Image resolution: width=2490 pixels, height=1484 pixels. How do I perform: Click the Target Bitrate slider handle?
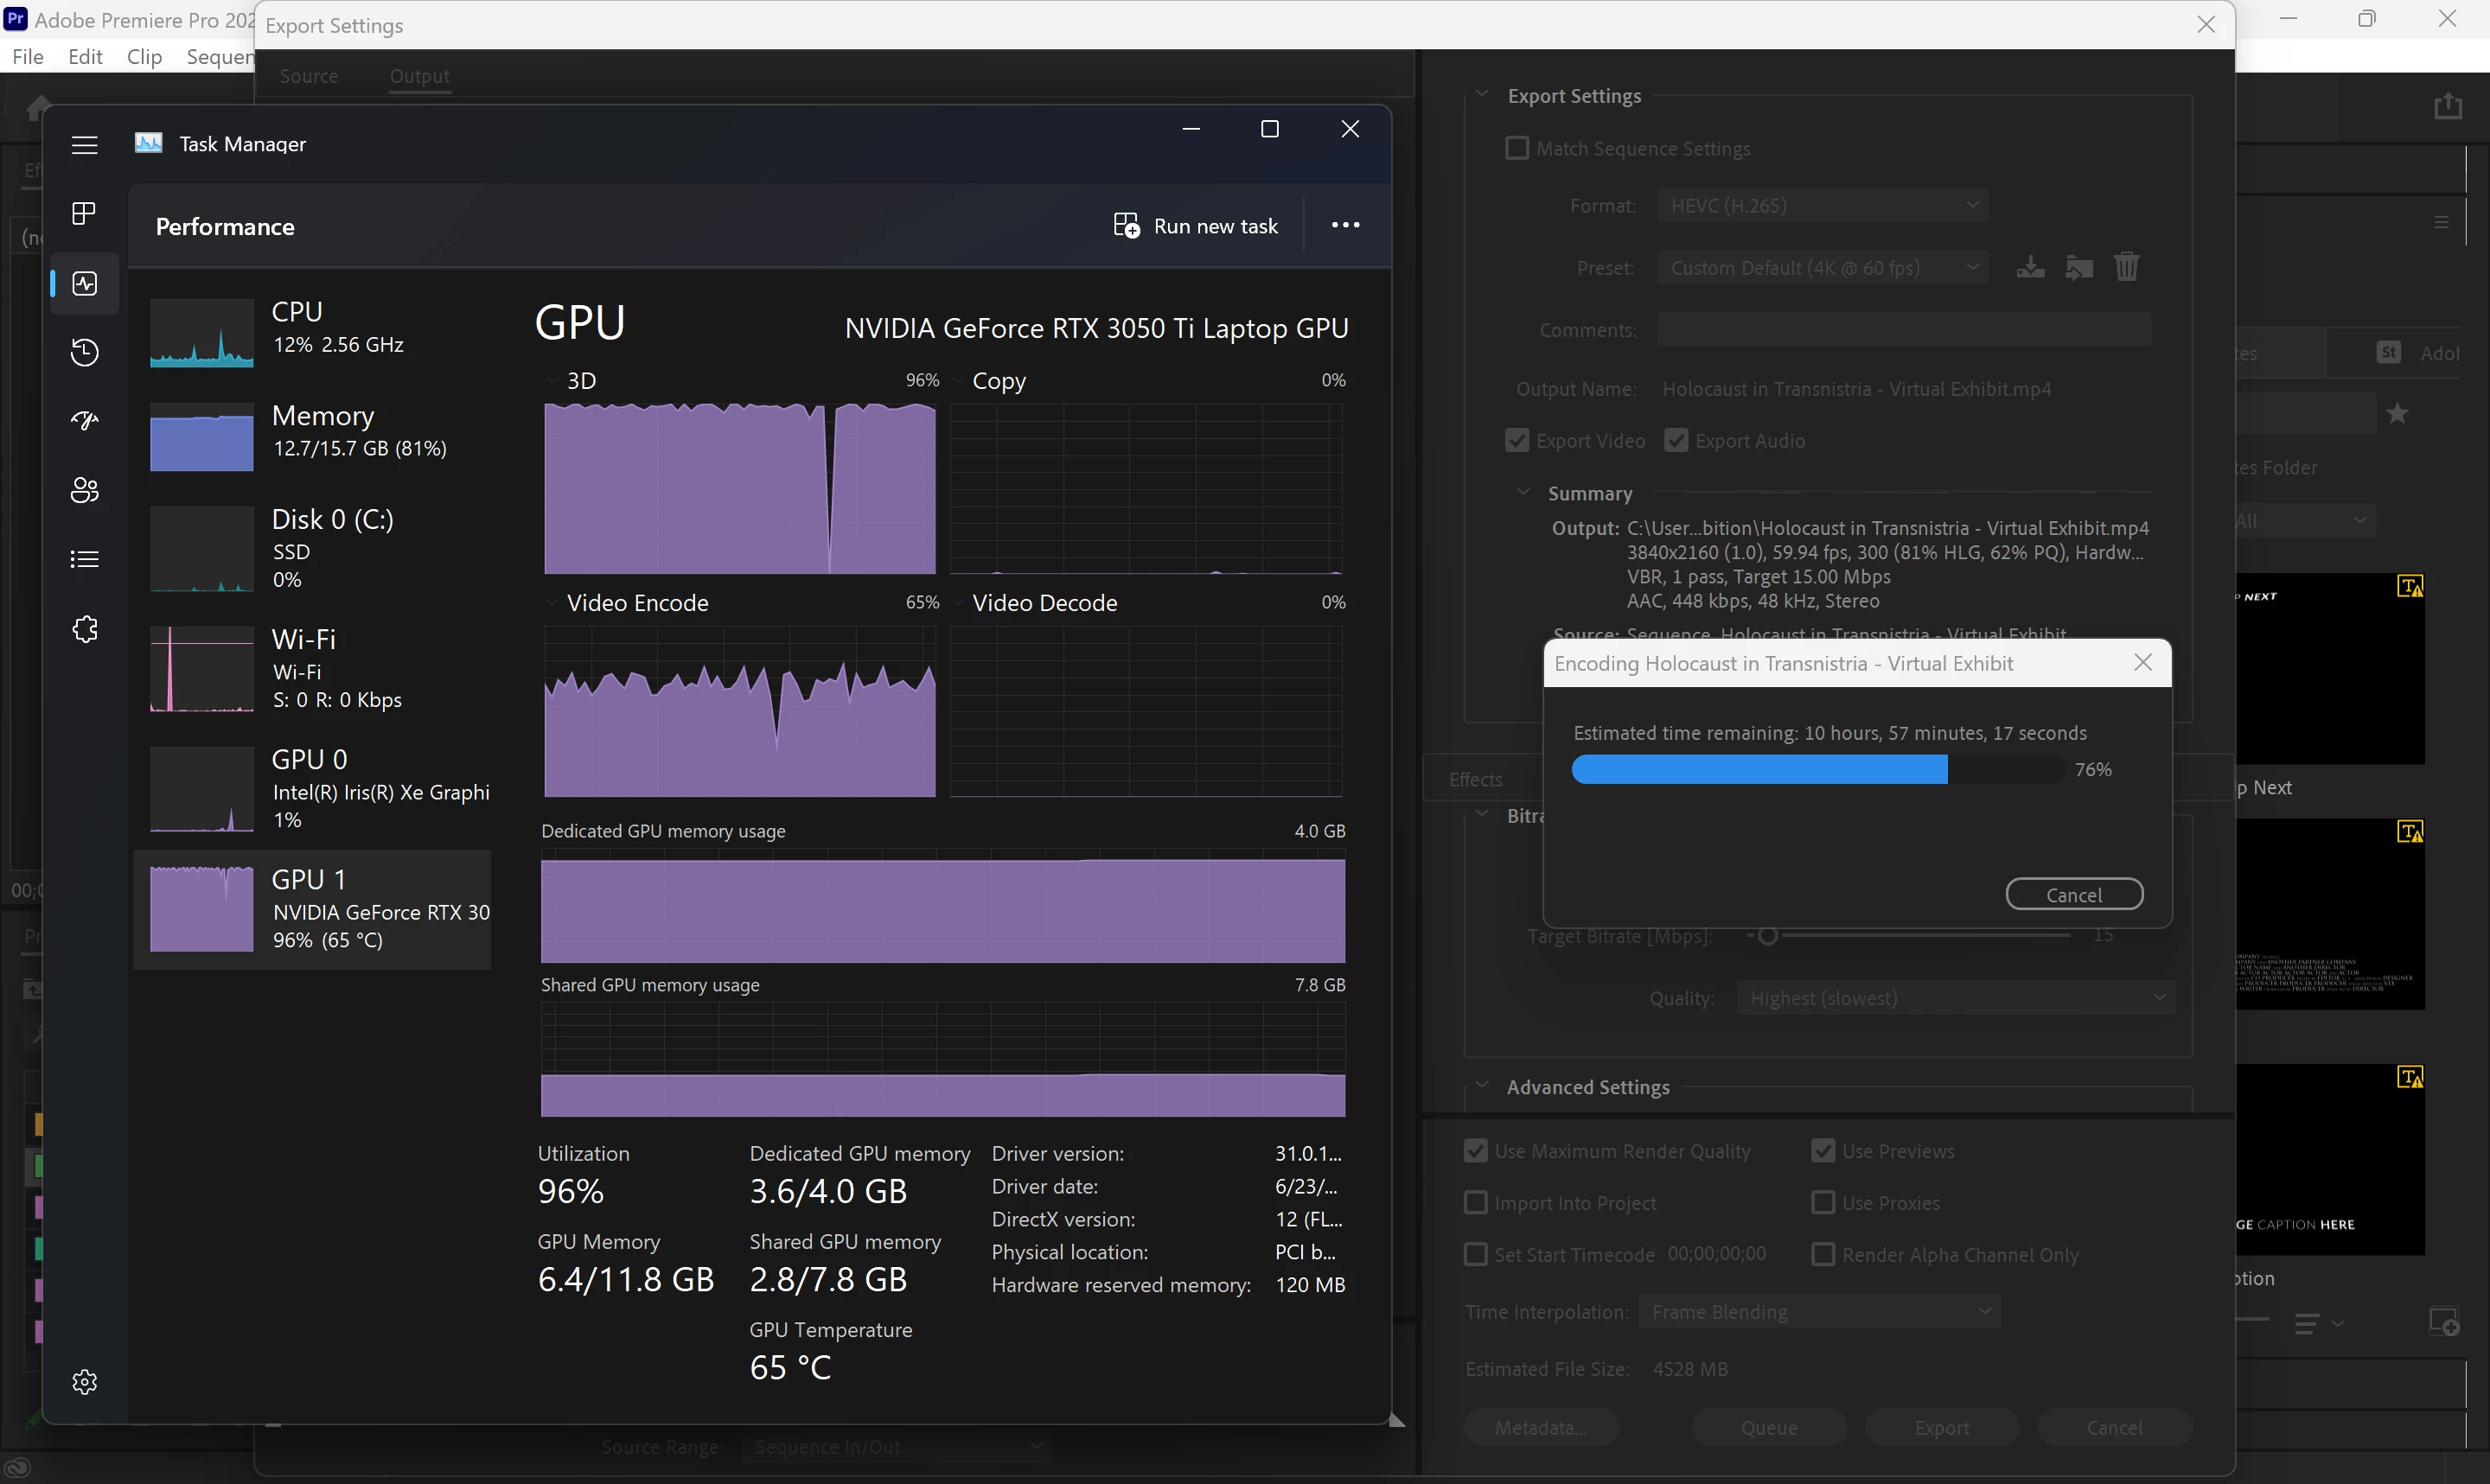pyautogui.click(x=1767, y=936)
